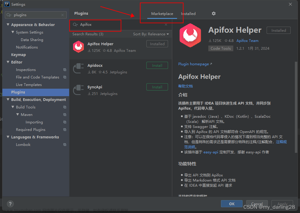Click the Apidocx plug icon
The width and height of the screenshot is (300, 213).
click(x=78, y=68)
